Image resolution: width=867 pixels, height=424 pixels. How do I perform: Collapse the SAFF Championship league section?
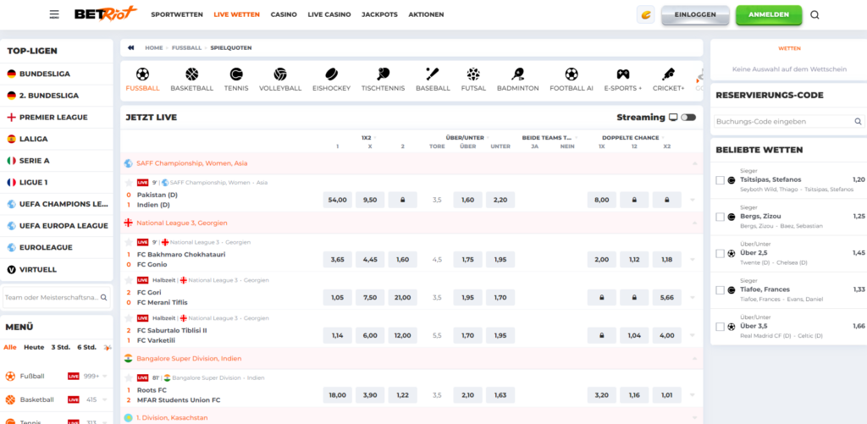(x=692, y=163)
